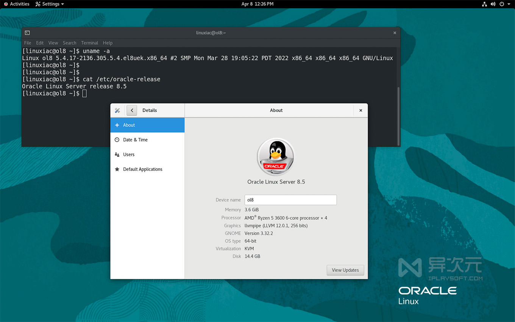Expand the system menu arrow beside power icon
This screenshot has height=322, width=515.
tap(509, 4)
